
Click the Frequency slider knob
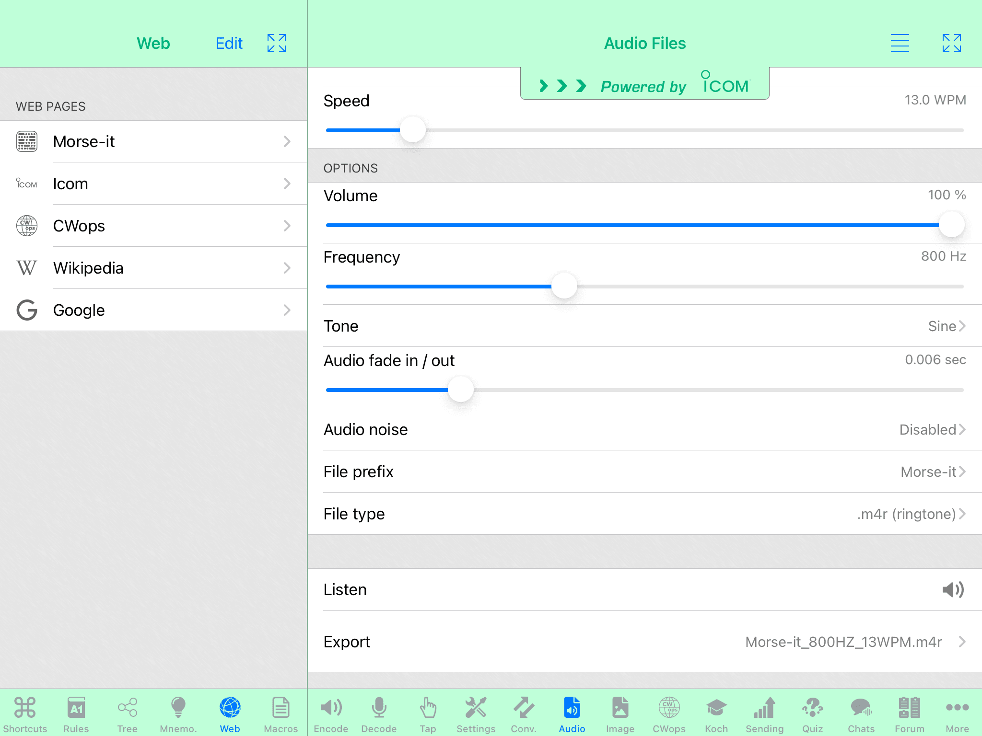point(564,286)
